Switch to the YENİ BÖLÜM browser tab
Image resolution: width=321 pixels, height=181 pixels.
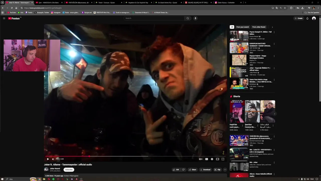pos(79,3)
